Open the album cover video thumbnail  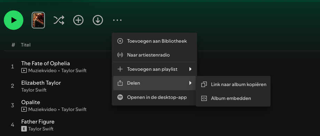(38, 20)
